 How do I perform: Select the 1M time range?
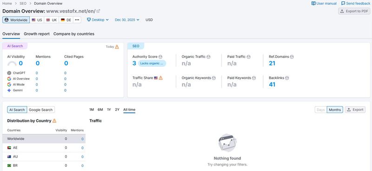pos(92,109)
